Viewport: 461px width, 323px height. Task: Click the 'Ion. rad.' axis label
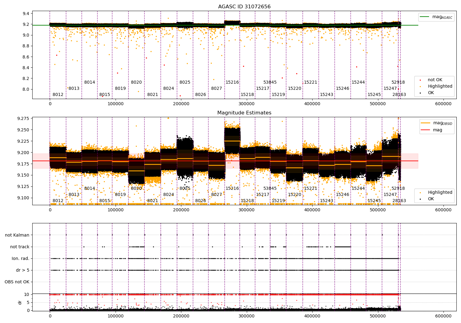[21, 259]
